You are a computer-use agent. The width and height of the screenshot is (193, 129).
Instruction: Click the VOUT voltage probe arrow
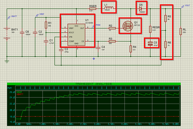(x=182, y=7)
